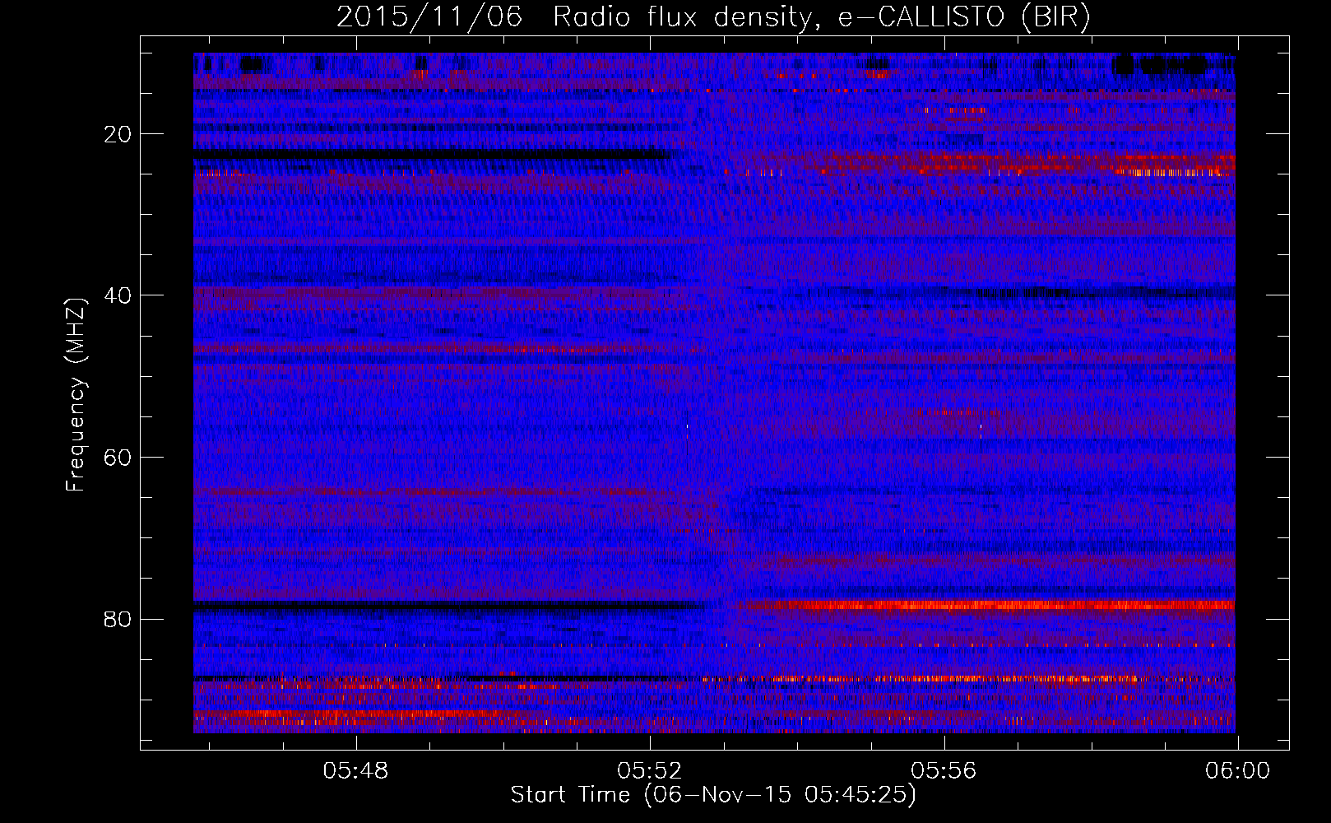Viewport: 1331px width, 823px height.
Task: Click the 80 frequency tick label
Action: pyautogui.click(x=118, y=619)
